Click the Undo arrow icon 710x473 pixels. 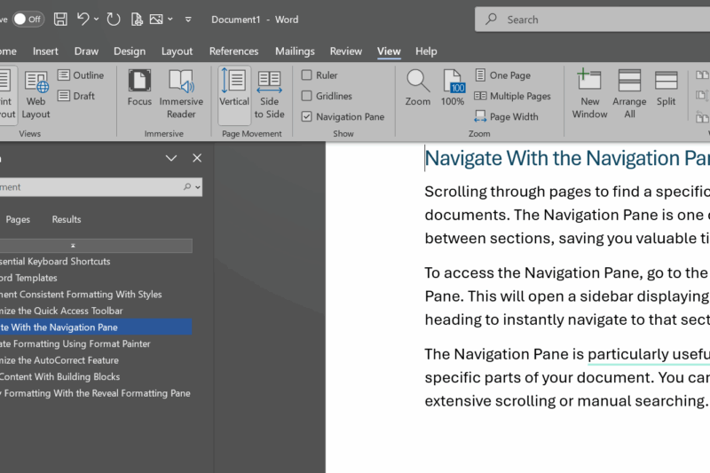pyautogui.click(x=83, y=19)
